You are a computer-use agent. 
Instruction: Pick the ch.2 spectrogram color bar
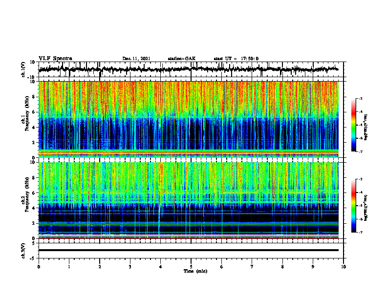pyautogui.click(x=354, y=206)
